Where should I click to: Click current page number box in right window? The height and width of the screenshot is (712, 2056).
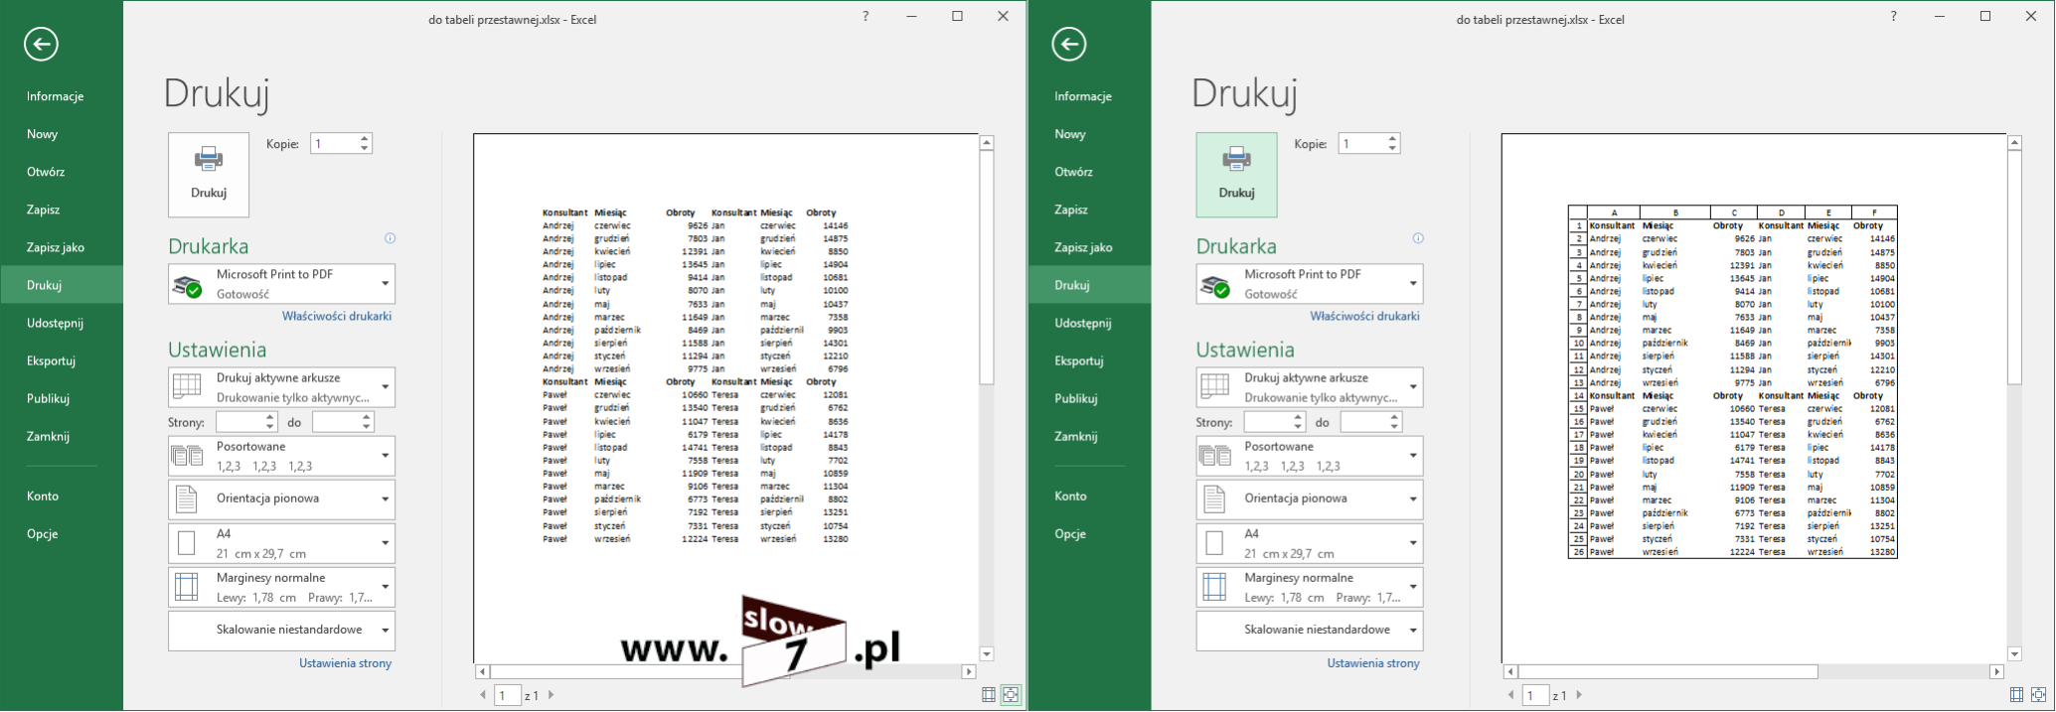point(1535,695)
